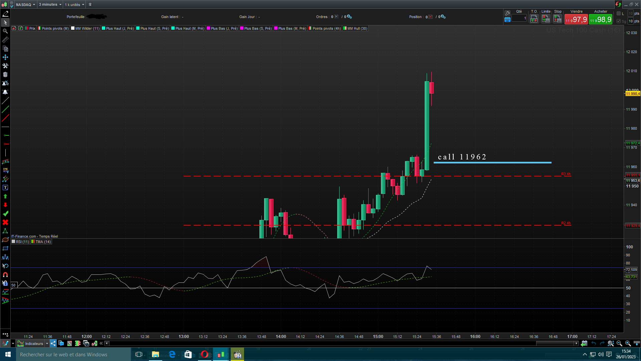
Task: Open the Stop order icon
Action: pyautogui.click(x=557, y=19)
